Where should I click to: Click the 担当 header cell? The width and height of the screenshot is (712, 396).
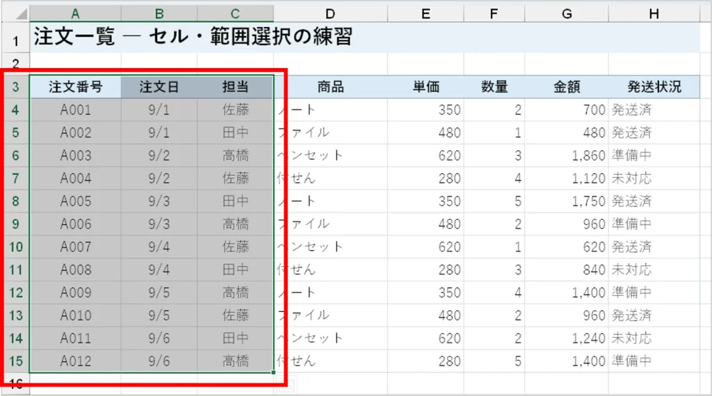pyautogui.click(x=235, y=87)
